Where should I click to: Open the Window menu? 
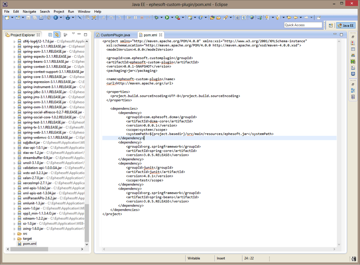pos(84,11)
